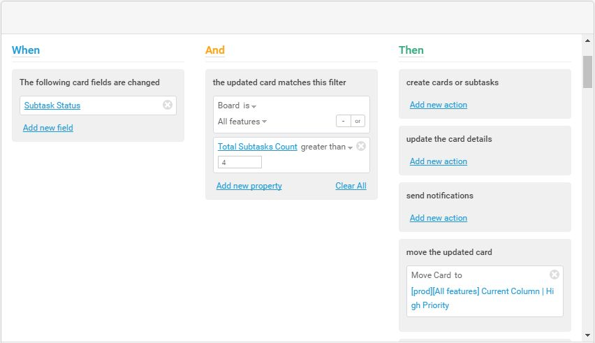Remove the Subtask Status field
Viewport: 595px width, 343px height.
(x=168, y=105)
